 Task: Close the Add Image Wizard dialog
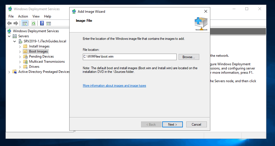point(206,11)
